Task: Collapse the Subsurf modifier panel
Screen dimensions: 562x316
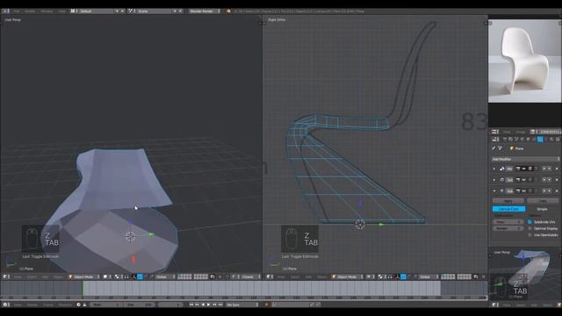Action: coord(494,191)
